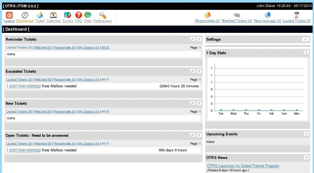Screen dimensions: 314x173
Task: Launch the Survey module
Action: [68, 15]
